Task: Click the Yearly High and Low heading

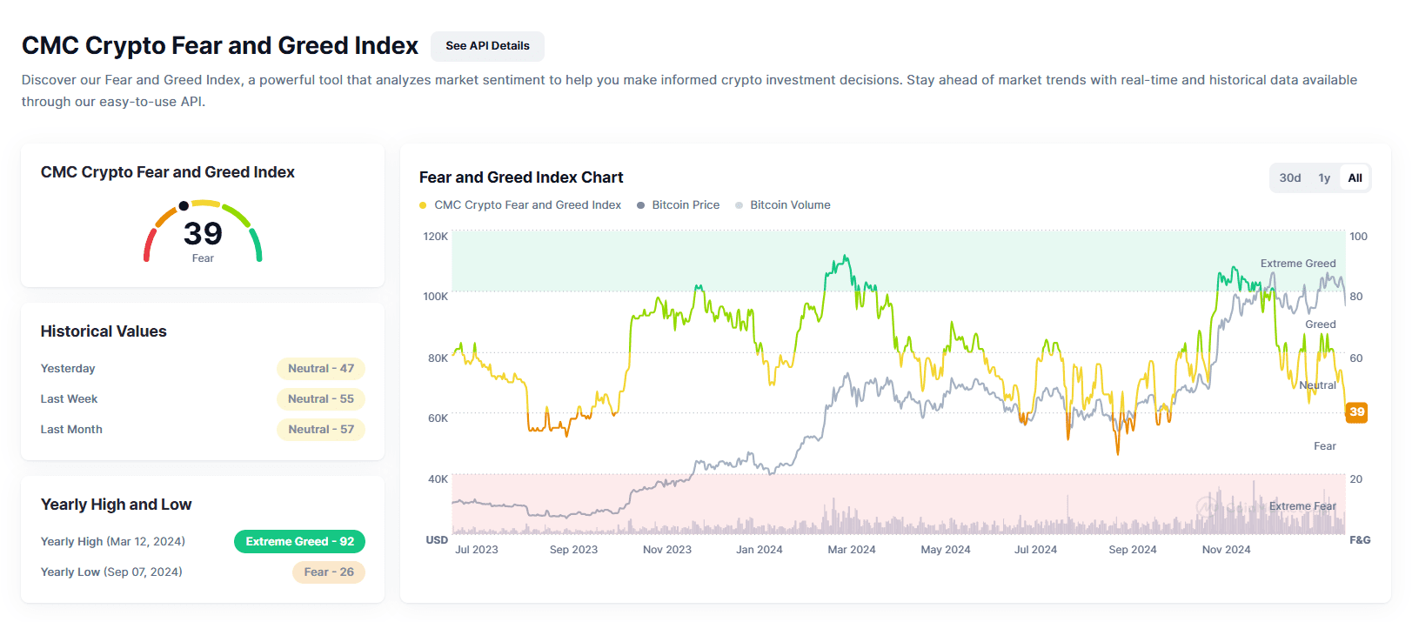Action: 117,505
